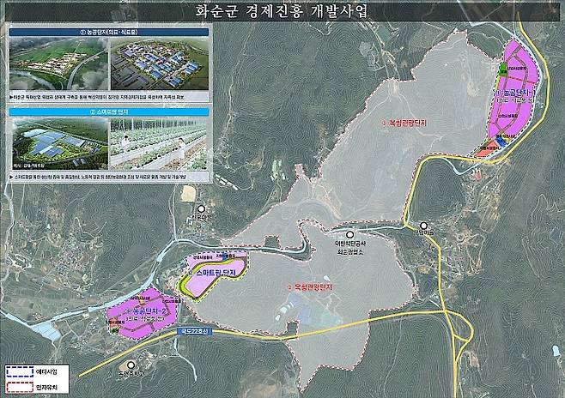Click the lower red '복합관광단지' label near blue-roofed buildings
The height and width of the screenshot is (398, 565).
click(x=310, y=287)
